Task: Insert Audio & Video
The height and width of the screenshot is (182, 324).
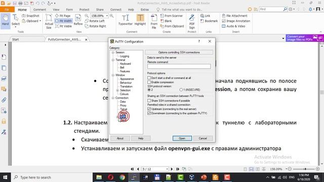Action: 233,26
